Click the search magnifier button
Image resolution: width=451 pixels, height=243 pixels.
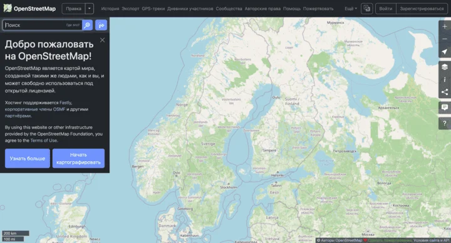pyautogui.click(x=87, y=25)
